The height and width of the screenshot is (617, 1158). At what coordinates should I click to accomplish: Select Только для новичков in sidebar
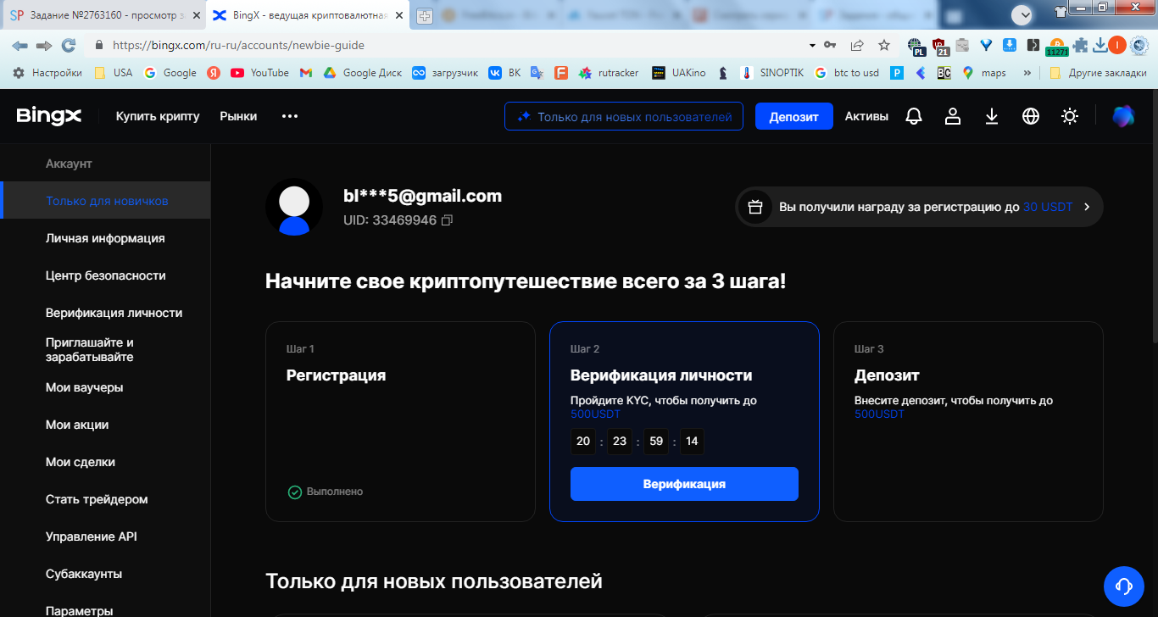point(105,201)
